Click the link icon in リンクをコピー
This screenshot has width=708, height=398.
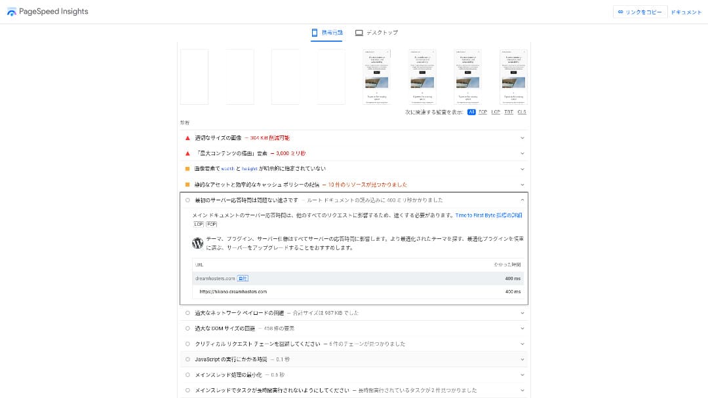[x=620, y=12]
